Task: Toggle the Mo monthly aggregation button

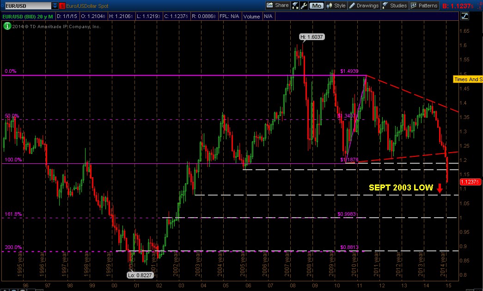Action: click(x=316, y=5)
